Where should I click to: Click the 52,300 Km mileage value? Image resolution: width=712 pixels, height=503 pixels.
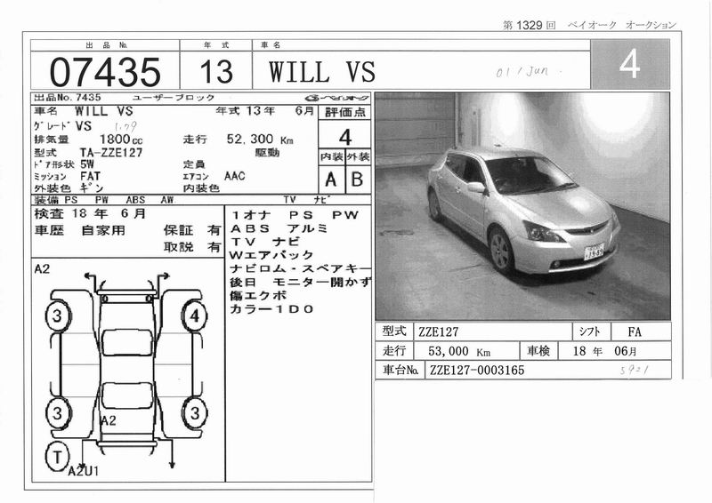(260, 140)
